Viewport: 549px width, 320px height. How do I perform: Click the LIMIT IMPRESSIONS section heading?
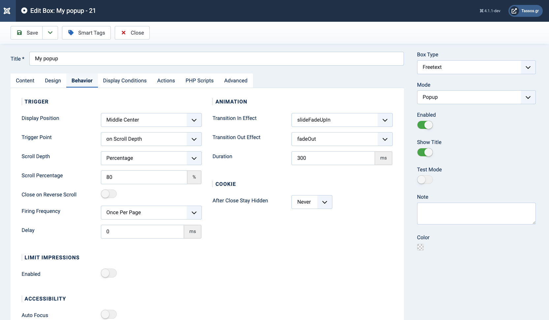click(52, 258)
